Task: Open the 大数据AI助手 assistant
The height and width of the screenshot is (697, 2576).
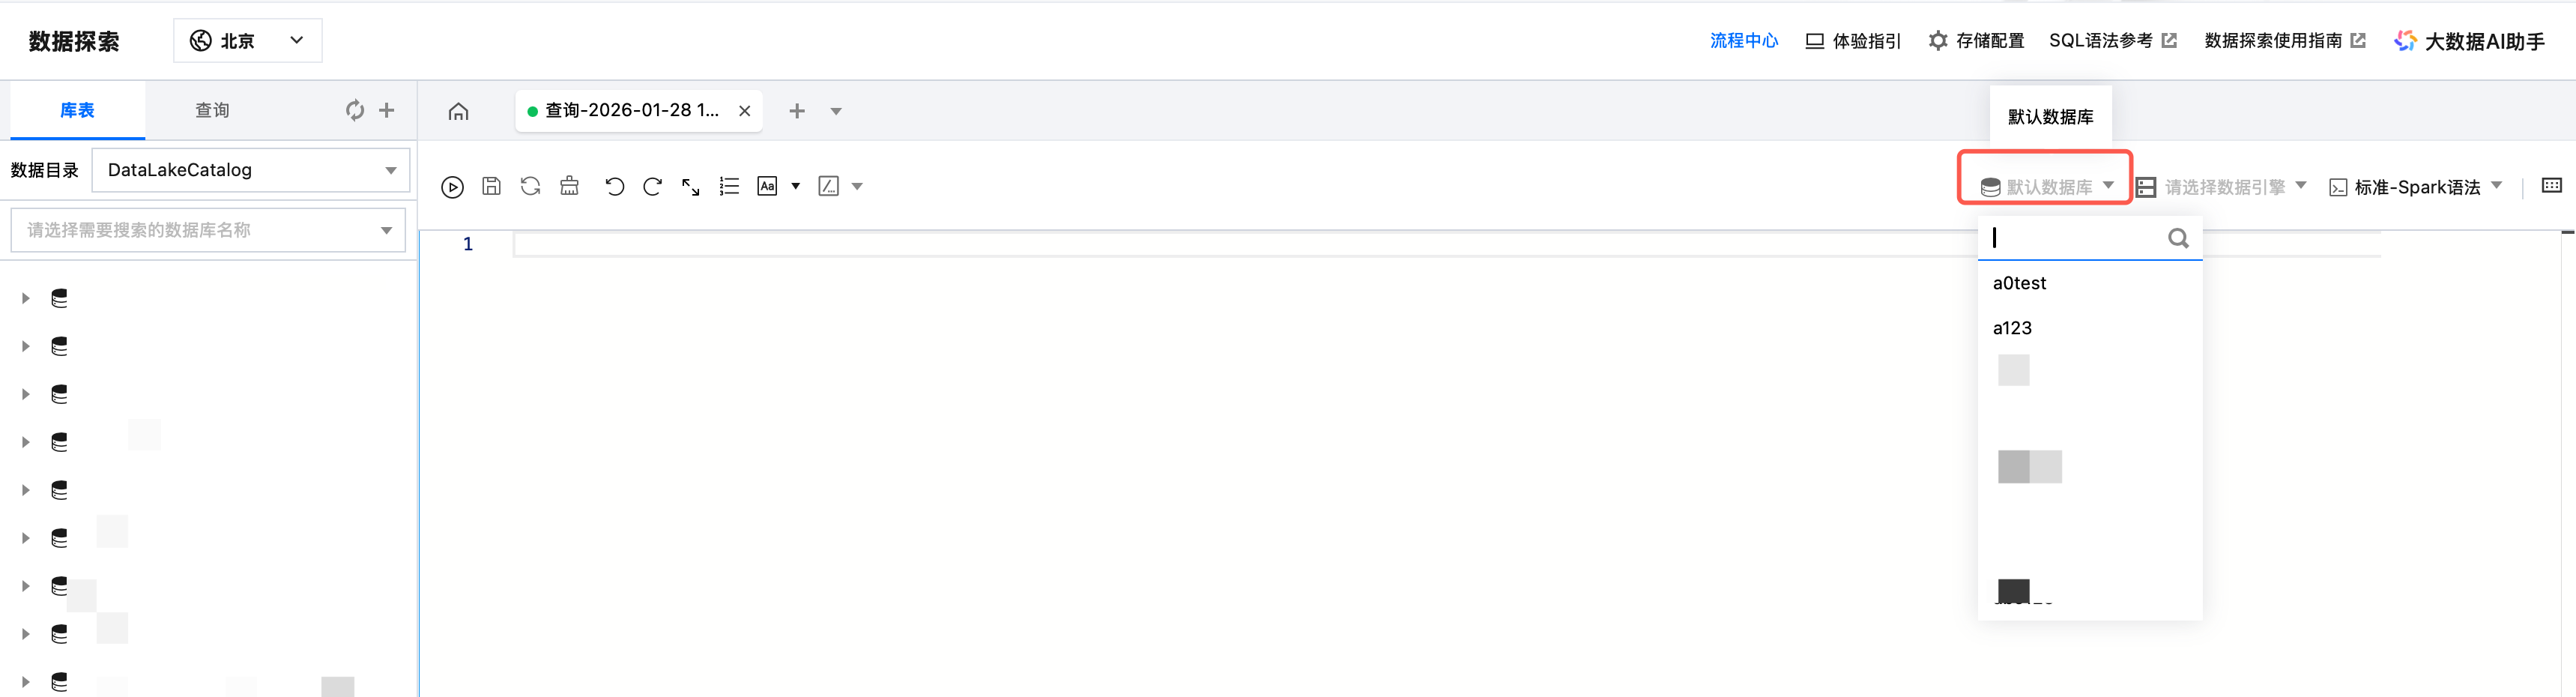Action: tap(2469, 41)
